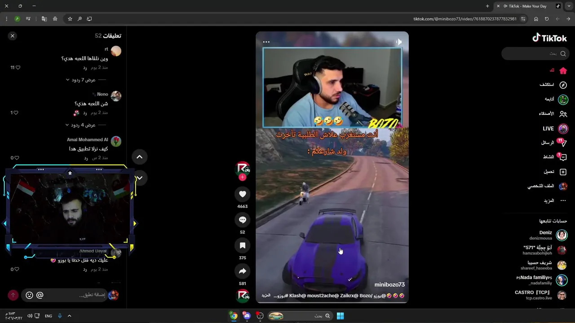Post comment with red arrow button
The width and height of the screenshot is (575, 323).
point(13,295)
